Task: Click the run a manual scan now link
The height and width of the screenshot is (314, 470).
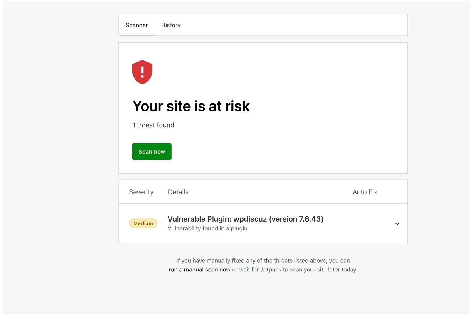Action: click(x=199, y=270)
